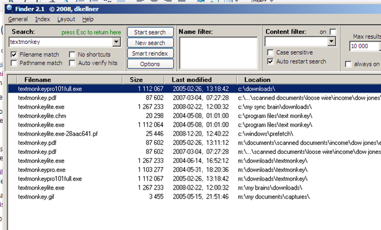This screenshot has width=381, height=230.
Task: Click the Start search button
Action: 150,32
